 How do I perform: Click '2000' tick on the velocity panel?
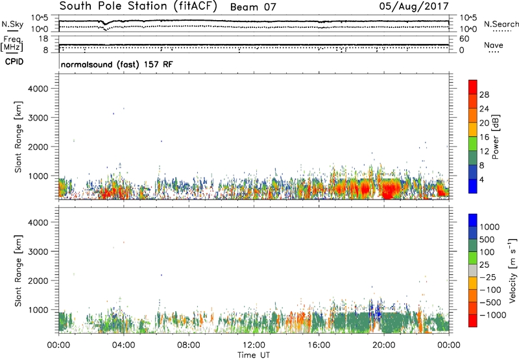click(x=38, y=281)
